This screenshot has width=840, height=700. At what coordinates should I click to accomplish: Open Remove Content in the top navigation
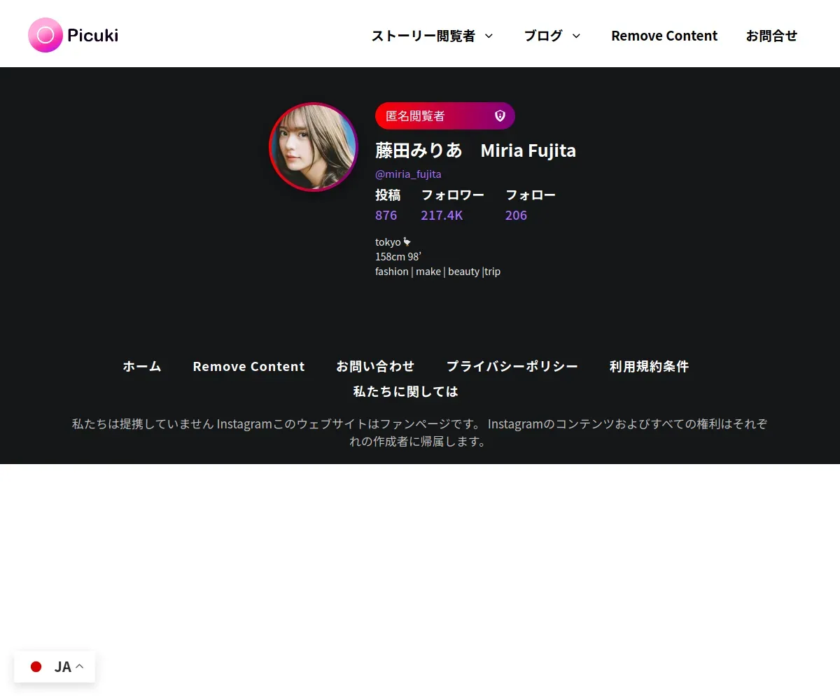(664, 36)
